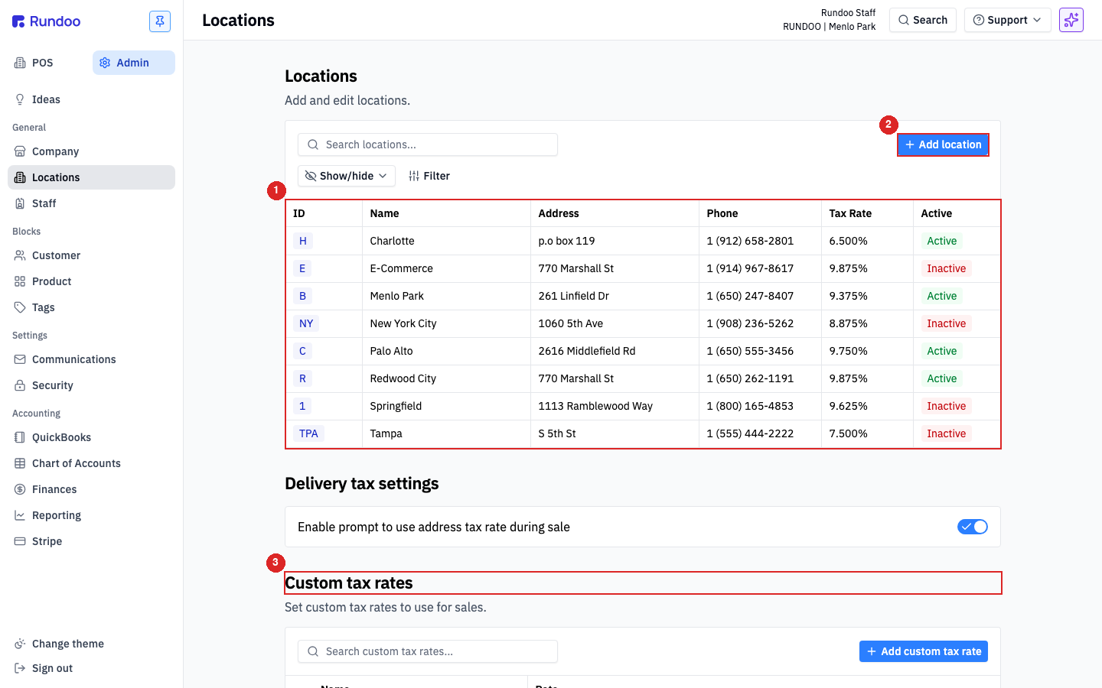Click the Tags icon in sidebar
This screenshot has width=1102, height=688.
tap(20, 307)
